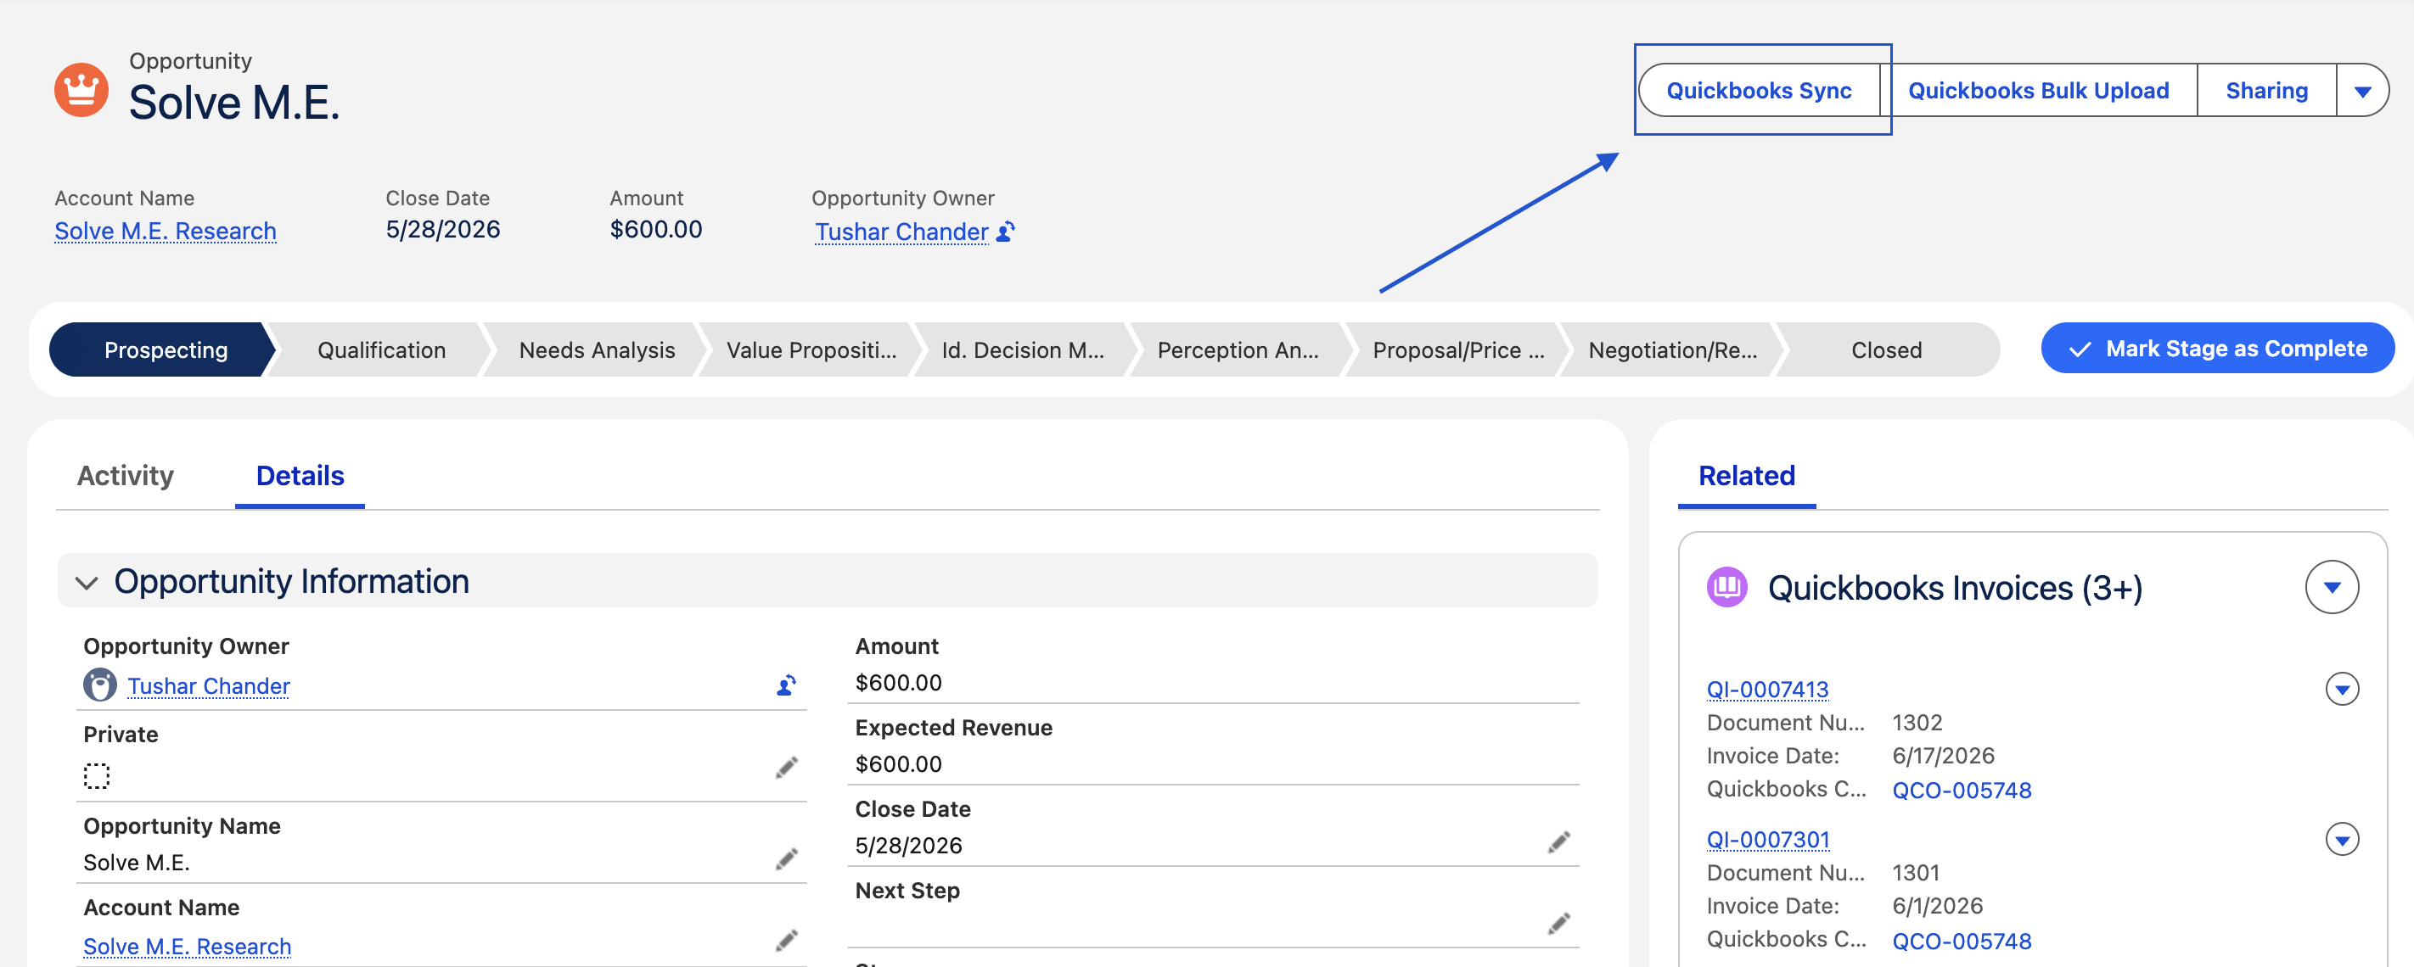This screenshot has height=967, width=2414.
Task: Open more actions dropdown next to Sharing
Action: click(2362, 91)
